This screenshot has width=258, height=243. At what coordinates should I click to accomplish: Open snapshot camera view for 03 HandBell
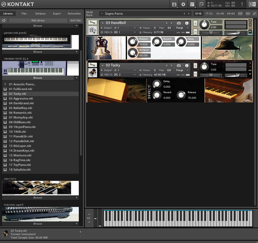click(x=179, y=23)
